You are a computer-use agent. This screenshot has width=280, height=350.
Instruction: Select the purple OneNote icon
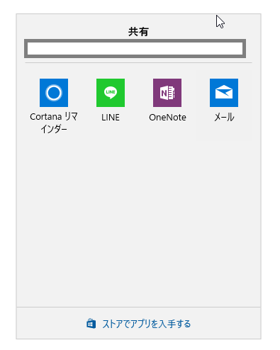[x=167, y=93]
